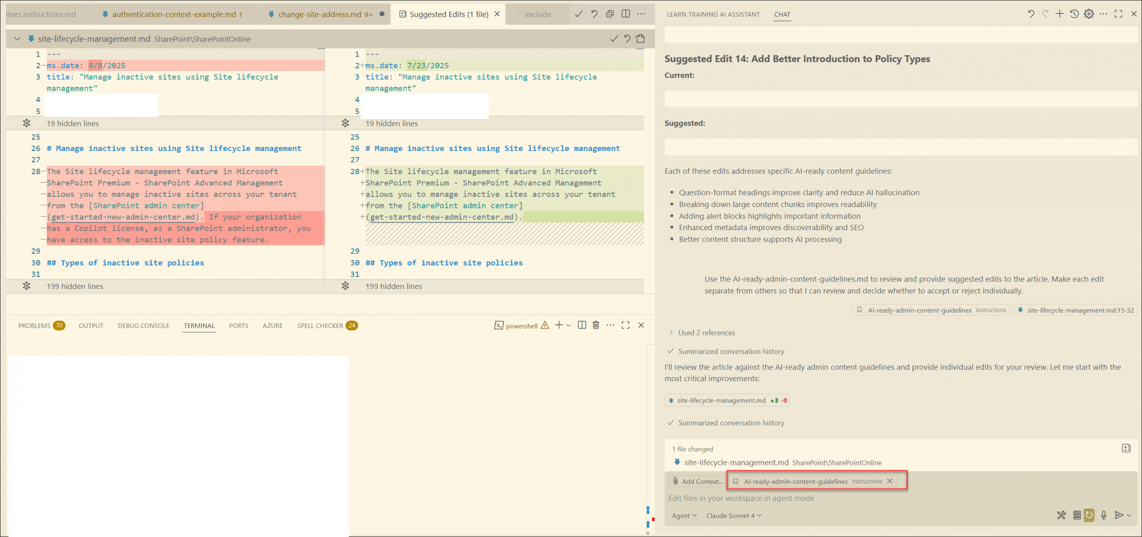Open chat settings gear icon
Viewport: 1142px width, 537px height.
coord(1089,14)
